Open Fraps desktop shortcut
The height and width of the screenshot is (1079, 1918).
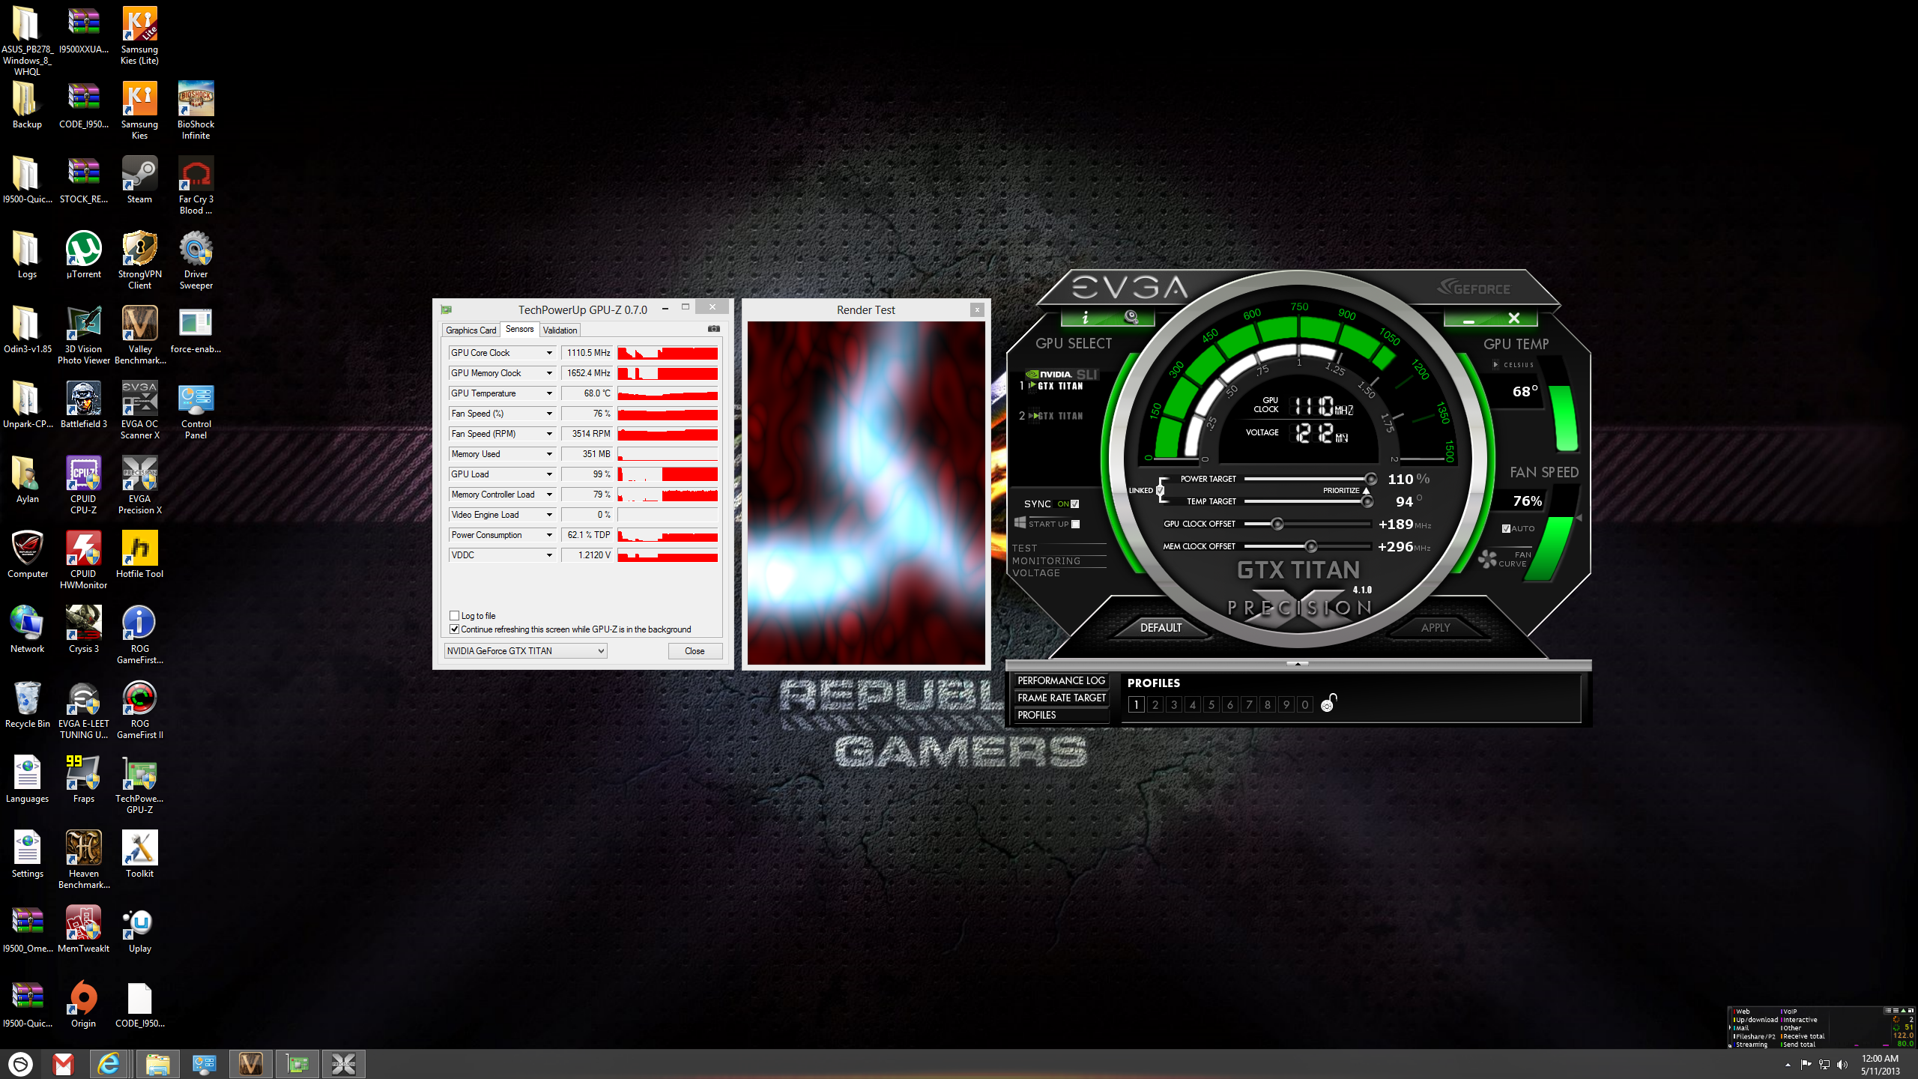[83, 780]
